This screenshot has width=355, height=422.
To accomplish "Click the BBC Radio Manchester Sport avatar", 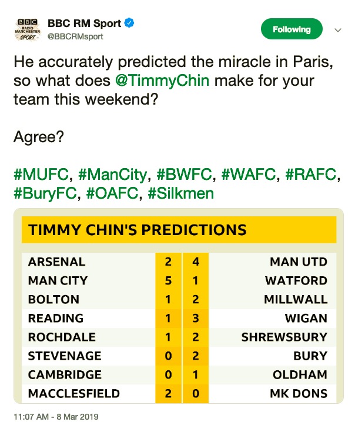I will click(x=26, y=30).
